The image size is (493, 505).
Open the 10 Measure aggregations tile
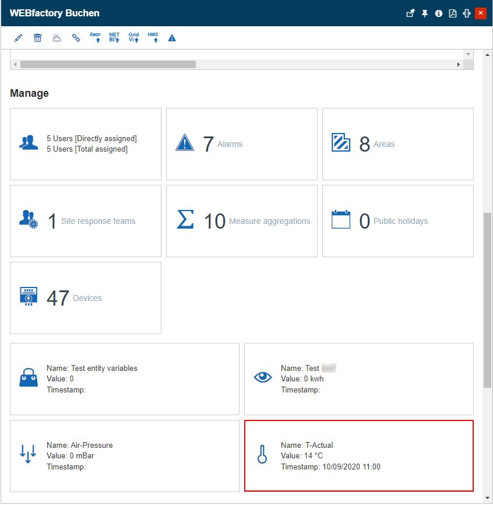click(241, 221)
